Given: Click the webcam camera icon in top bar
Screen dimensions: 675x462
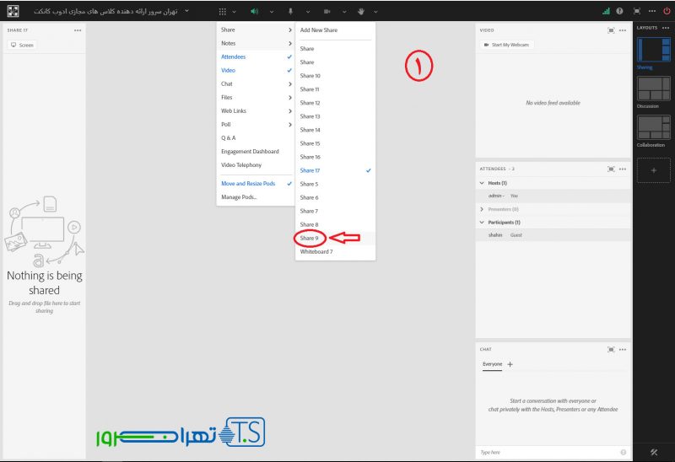Looking at the screenshot, I should tap(327, 12).
